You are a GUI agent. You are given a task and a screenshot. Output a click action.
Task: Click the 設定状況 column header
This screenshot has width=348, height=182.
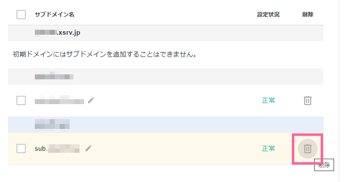click(268, 14)
